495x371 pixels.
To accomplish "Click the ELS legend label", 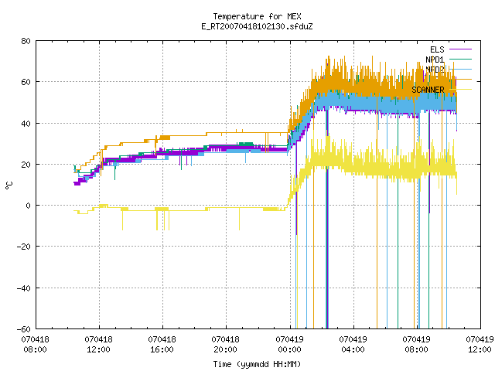I will pos(437,49).
